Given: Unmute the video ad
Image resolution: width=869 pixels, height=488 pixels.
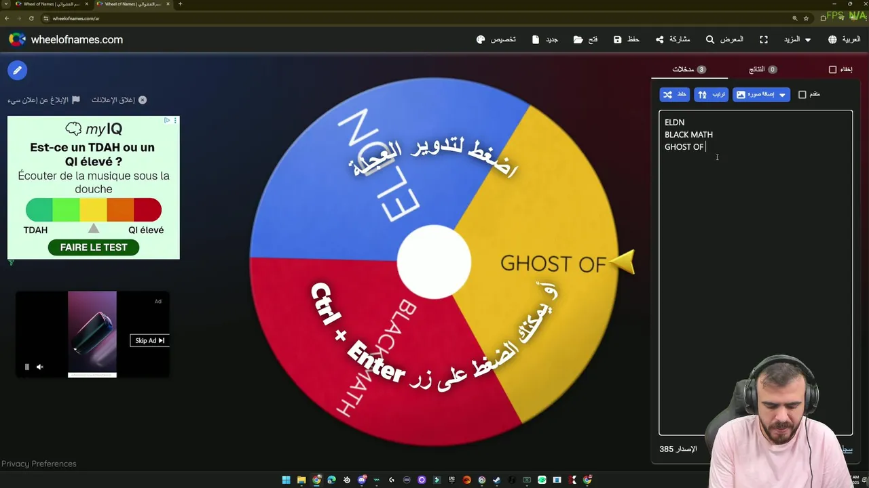Looking at the screenshot, I should click(x=40, y=367).
